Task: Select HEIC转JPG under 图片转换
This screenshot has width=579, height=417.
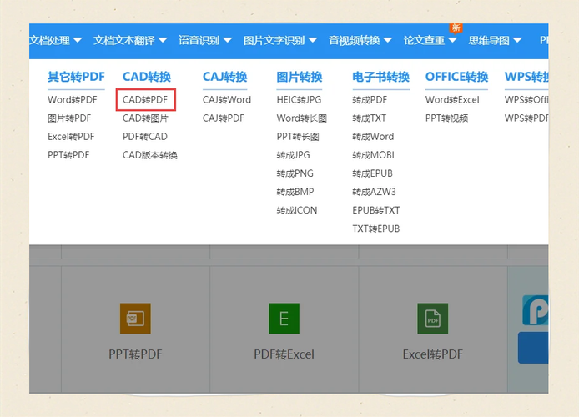Action: click(299, 100)
